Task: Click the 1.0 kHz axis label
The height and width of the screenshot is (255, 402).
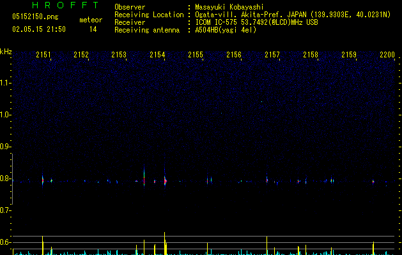Action: (5, 115)
